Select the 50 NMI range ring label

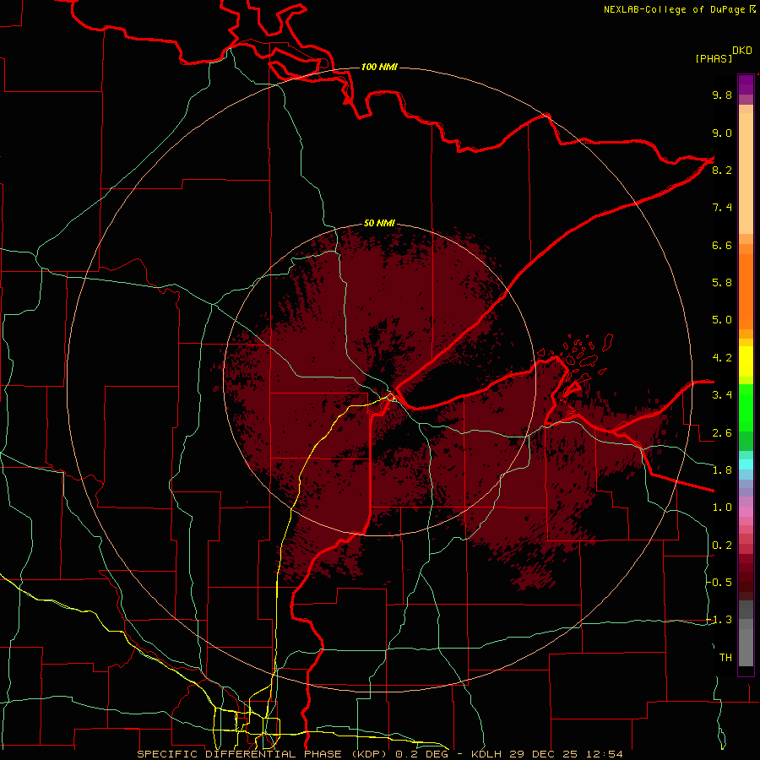point(379,224)
